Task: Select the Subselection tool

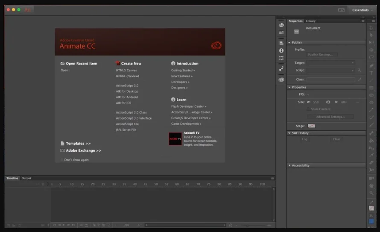Action: (371, 35)
